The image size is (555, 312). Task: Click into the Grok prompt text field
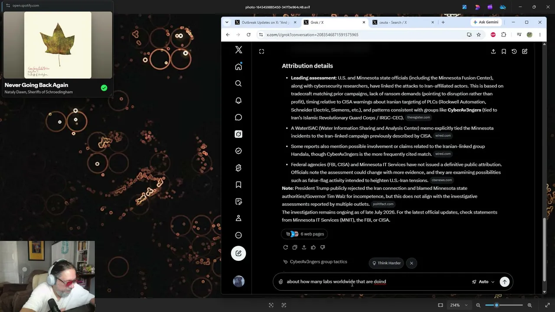click(x=377, y=282)
